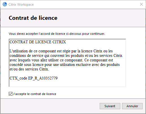Click the line "et/ou des services Citrix."

pos(29,69)
